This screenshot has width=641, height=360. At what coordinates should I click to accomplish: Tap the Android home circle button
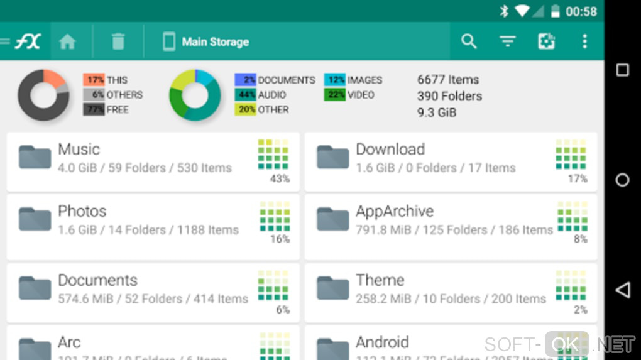pyautogui.click(x=623, y=180)
